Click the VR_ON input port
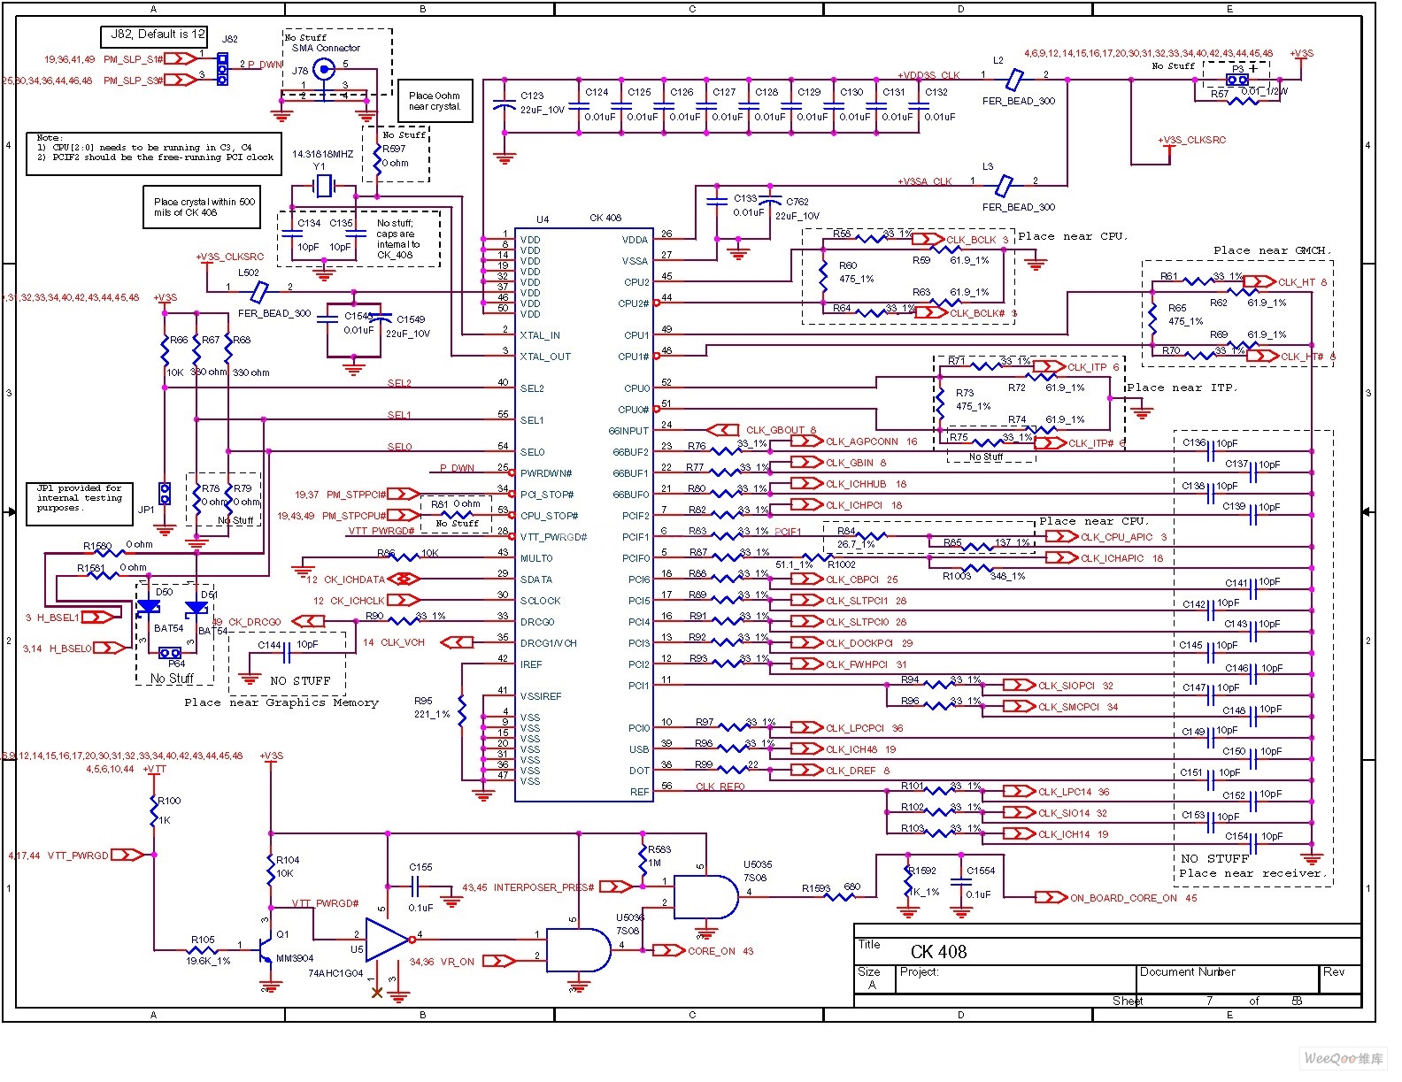The width and height of the screenshot is (1402, 1082). click(x=499, y=961)
